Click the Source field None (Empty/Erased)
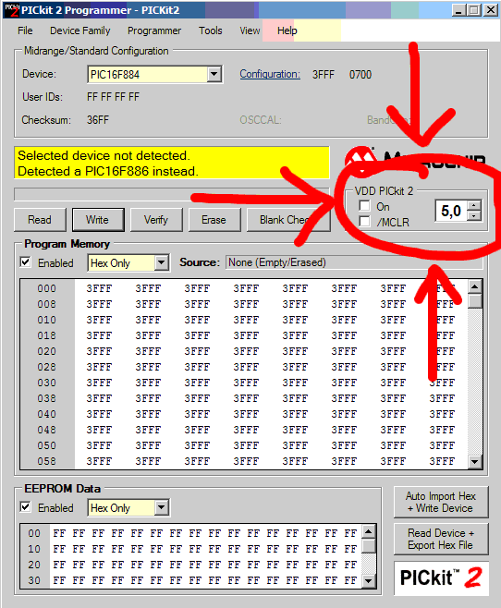The height and width of the screenshot is (608, 501). 354,262
